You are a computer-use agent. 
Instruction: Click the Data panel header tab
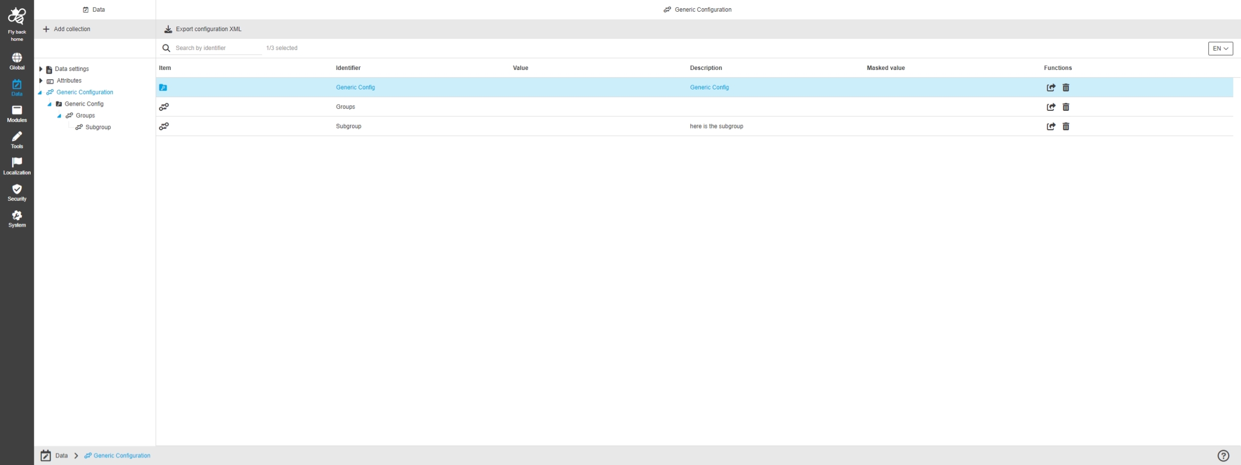click(x=94, y=10)
